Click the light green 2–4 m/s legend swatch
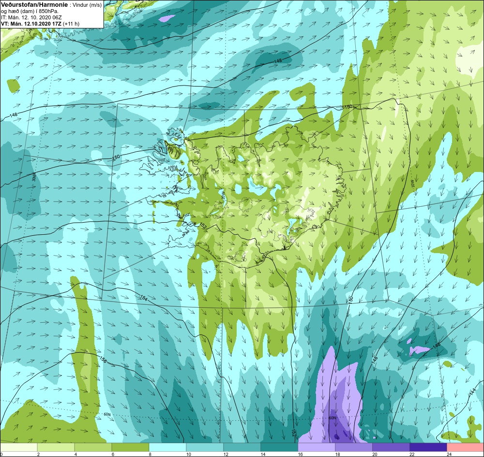This screenshot has height=457, width=484. (x=56, y=447)
